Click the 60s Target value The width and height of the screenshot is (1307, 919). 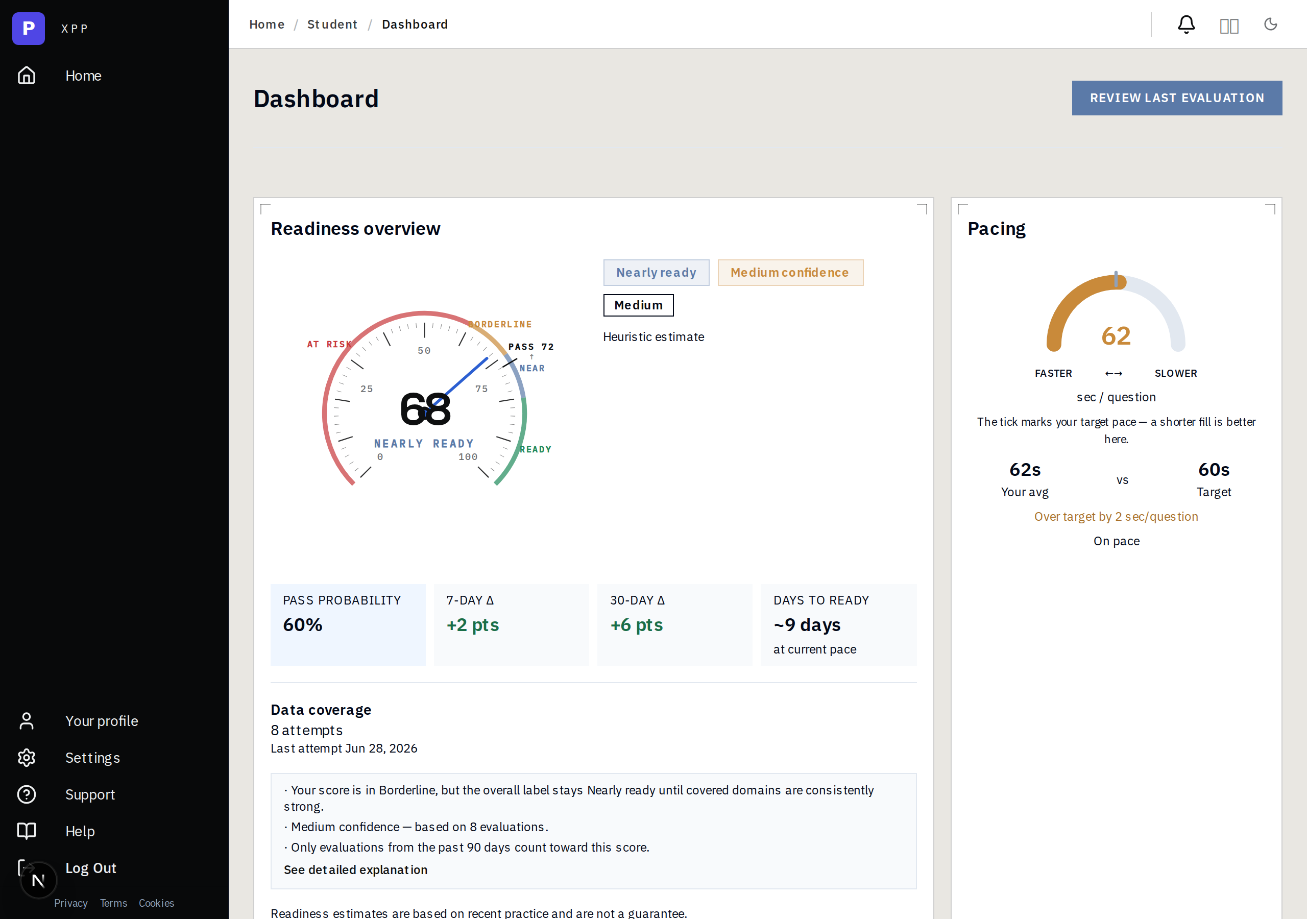click(x=1214, y=470)
